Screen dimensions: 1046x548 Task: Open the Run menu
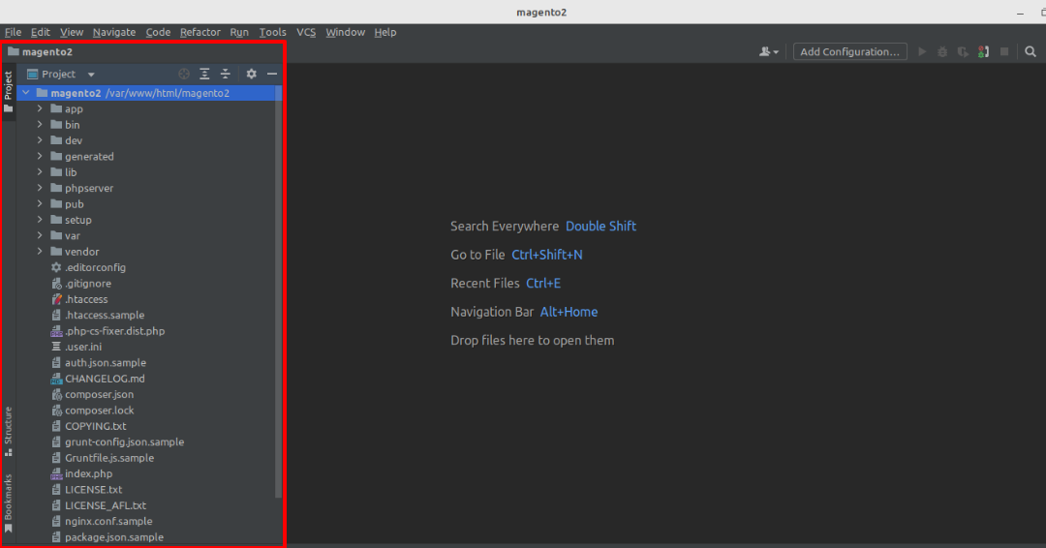239,32
